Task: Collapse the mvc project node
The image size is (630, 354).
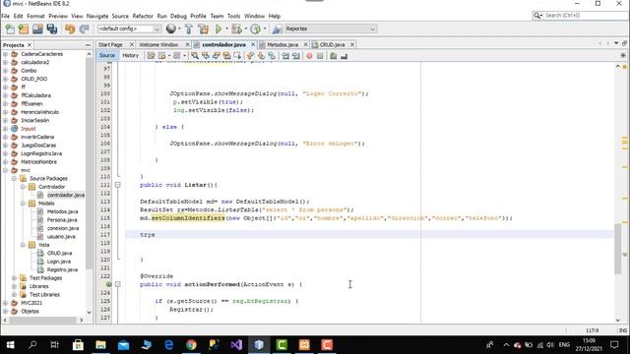Action: click(5, 170)
